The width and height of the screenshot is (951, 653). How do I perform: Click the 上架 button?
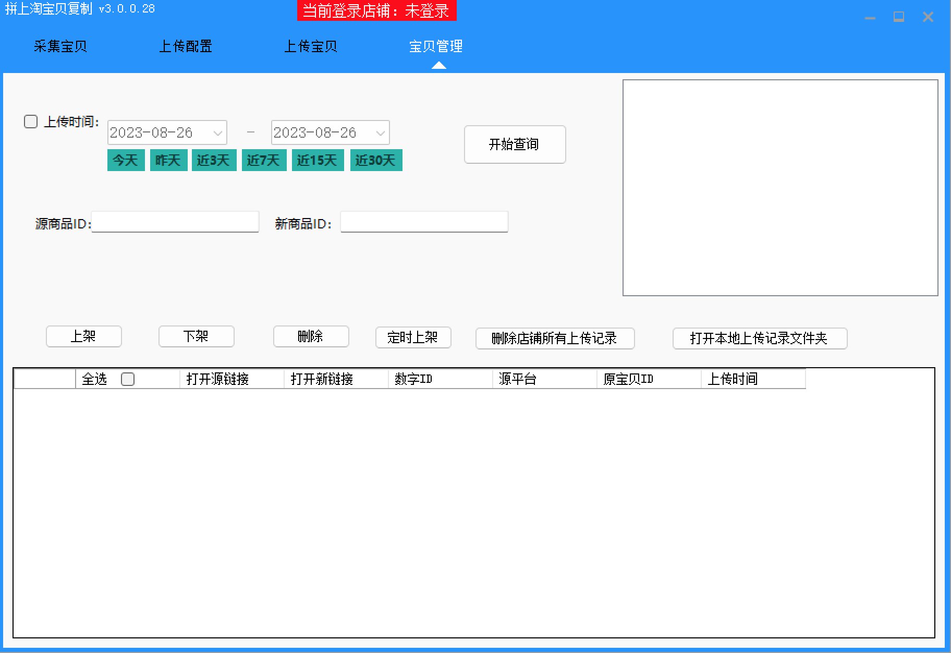point(84,336)
